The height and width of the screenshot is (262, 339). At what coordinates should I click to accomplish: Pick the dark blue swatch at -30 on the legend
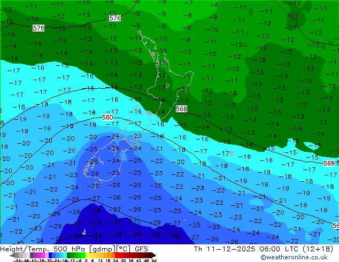[50, 255]
